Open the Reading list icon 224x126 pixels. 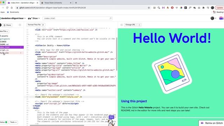tap(214, 12)
